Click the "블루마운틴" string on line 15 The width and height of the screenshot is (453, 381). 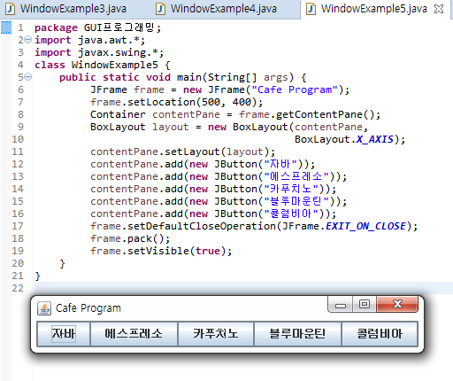pyautogui.click(x=296, y=201)
